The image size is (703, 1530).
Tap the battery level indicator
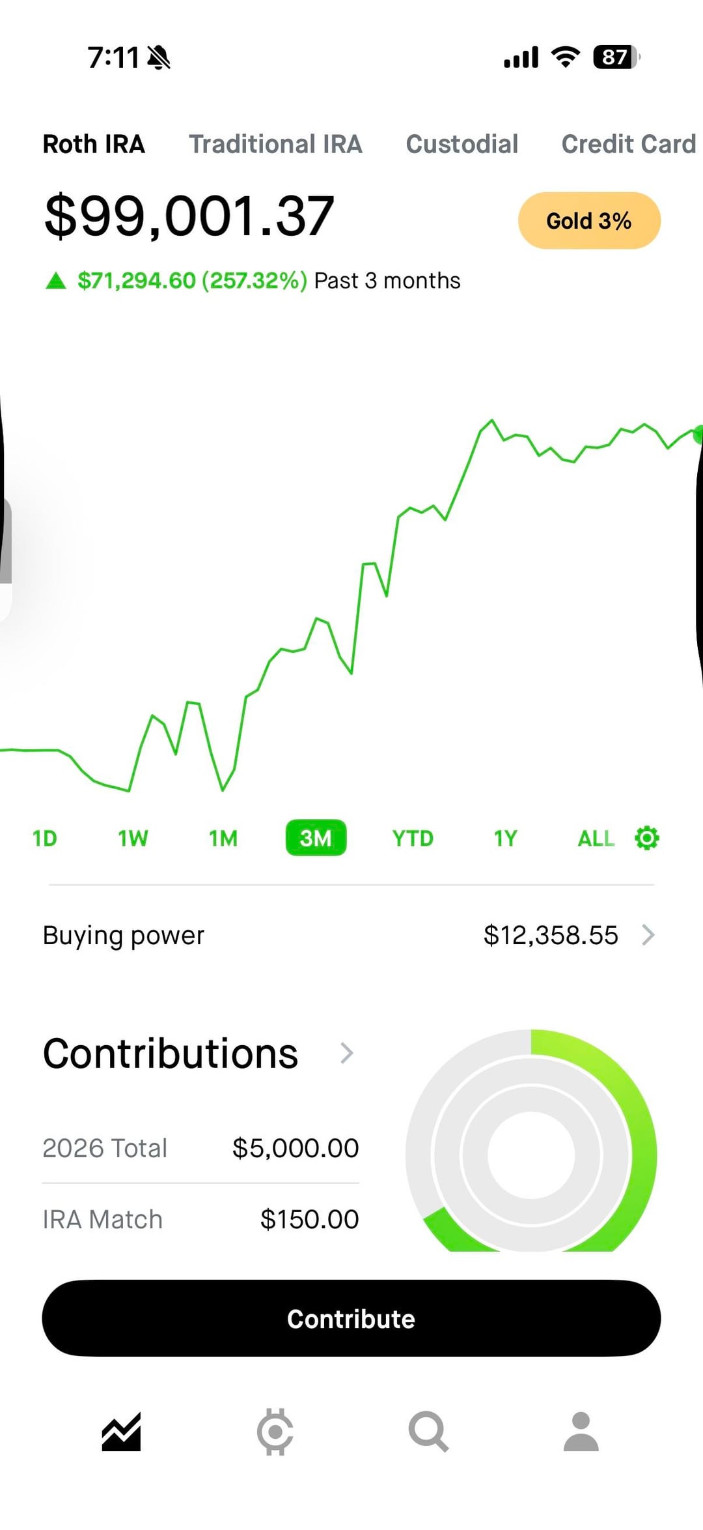click(x=615, y=57)
